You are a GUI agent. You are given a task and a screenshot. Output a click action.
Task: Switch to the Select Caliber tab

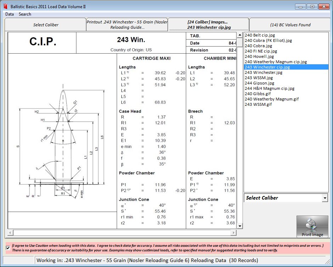coord(46,25)
